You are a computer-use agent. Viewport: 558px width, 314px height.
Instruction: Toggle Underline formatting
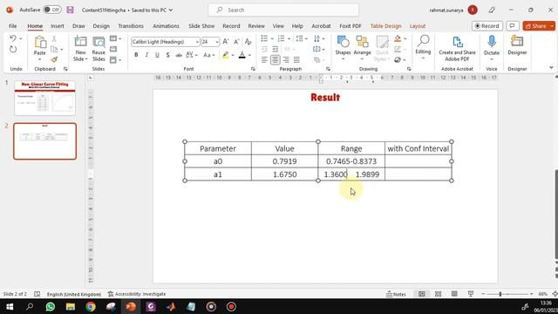pos(157,55)
